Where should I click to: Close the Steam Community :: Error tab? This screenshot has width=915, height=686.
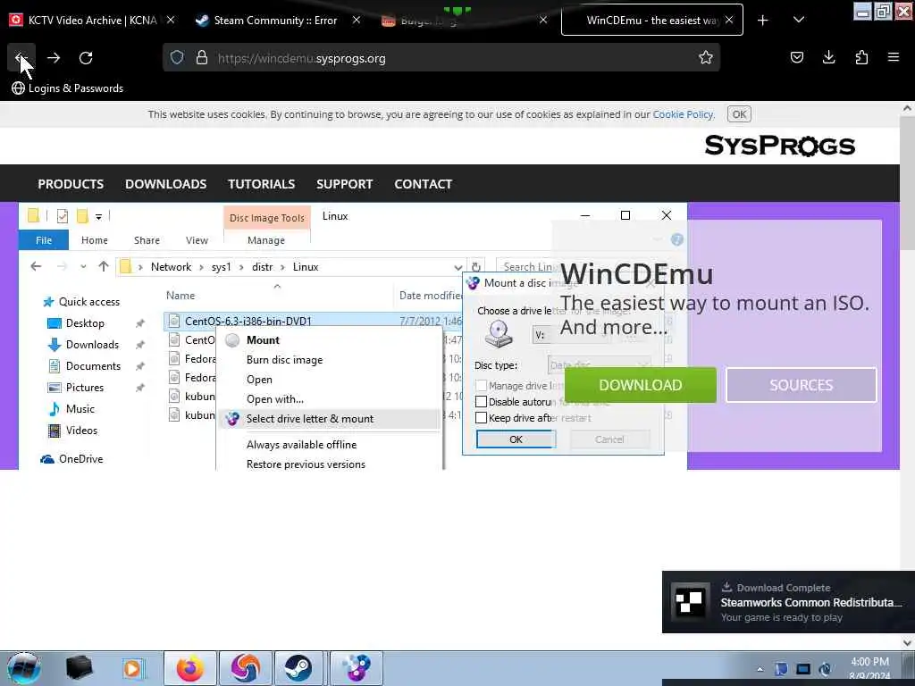pyautogui.click(x=357, y=20)
